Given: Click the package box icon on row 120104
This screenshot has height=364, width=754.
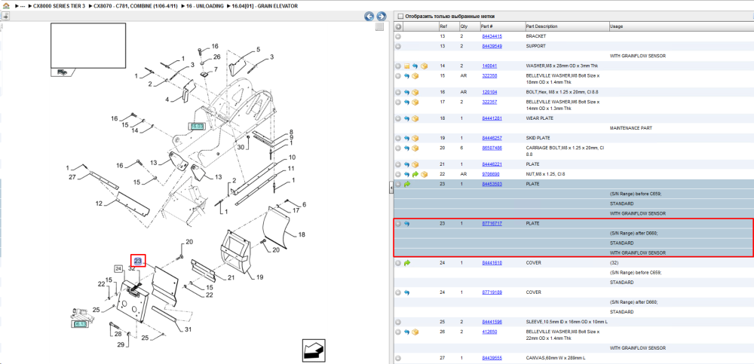Looking at the screenshot, I should click(x=415, y=92).
